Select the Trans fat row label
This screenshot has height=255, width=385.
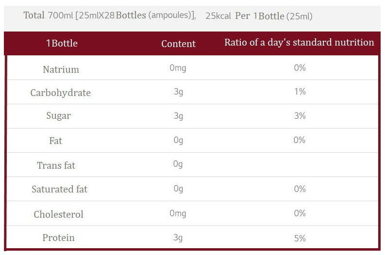click(x=56, y=165)
